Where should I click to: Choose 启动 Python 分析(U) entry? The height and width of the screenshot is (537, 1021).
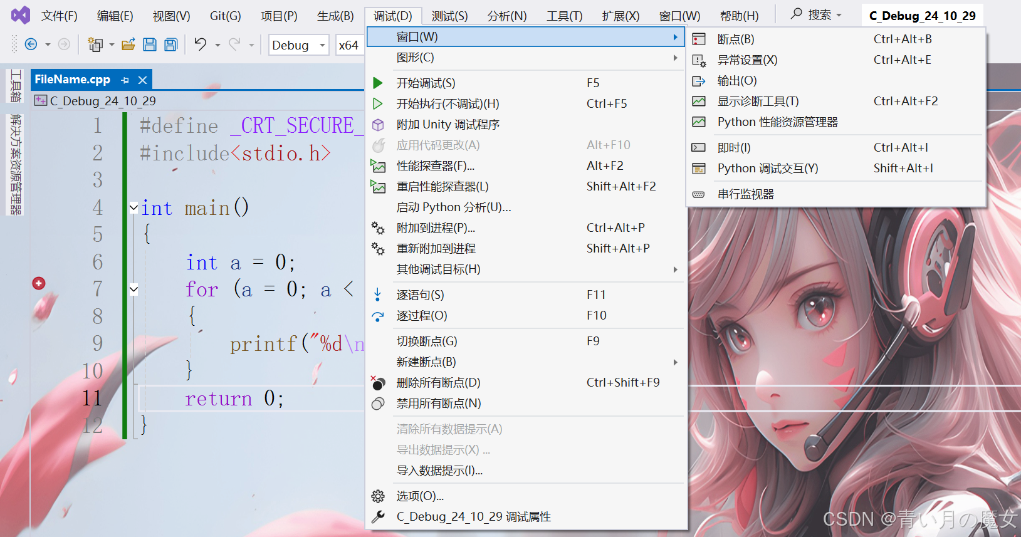coord(525,207)
